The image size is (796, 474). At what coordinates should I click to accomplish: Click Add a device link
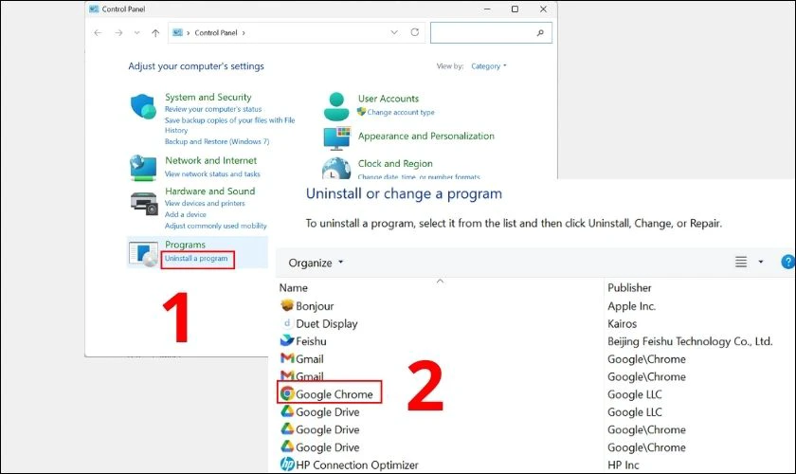tap(186, 214)
